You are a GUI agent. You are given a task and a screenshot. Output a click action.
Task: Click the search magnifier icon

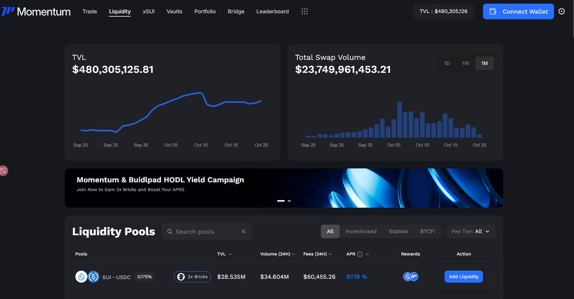click(170, 232)
